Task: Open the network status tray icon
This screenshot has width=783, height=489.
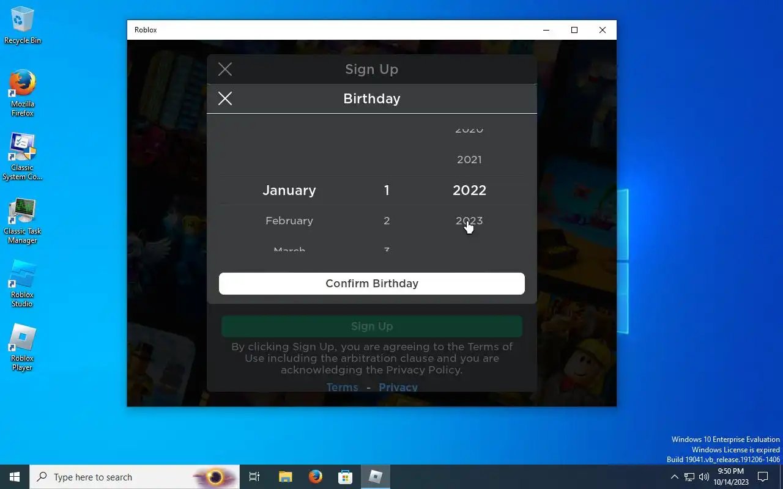Action: (689, 477)
